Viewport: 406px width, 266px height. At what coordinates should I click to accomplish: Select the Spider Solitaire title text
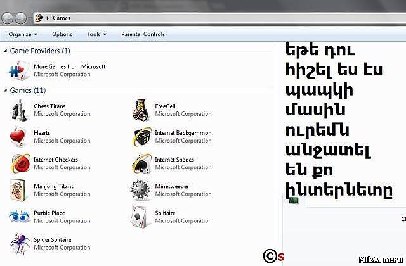coord(53,239)
